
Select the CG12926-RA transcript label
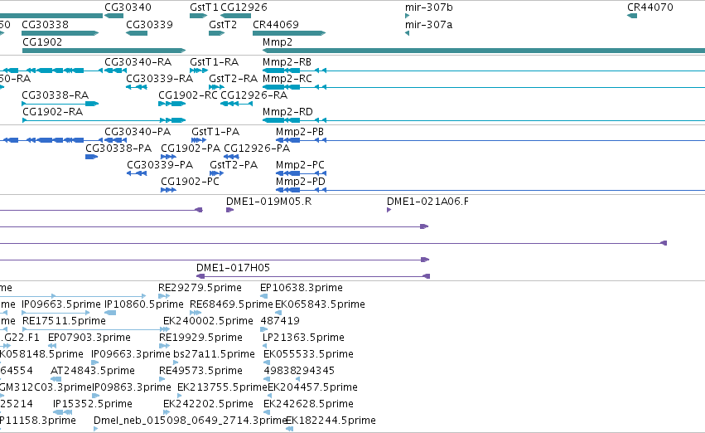point(254,95)
